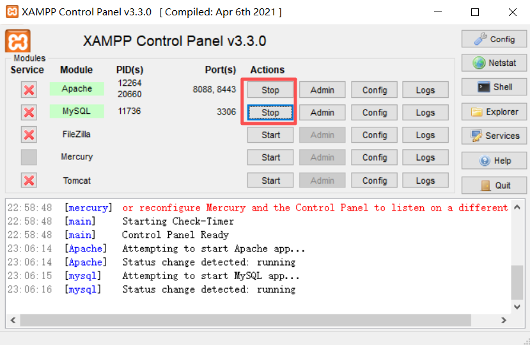Image resolution: width=530 pixels, height=345 pixels.
Task: Click the XAMPP orange logo icon
Action: 18,41
